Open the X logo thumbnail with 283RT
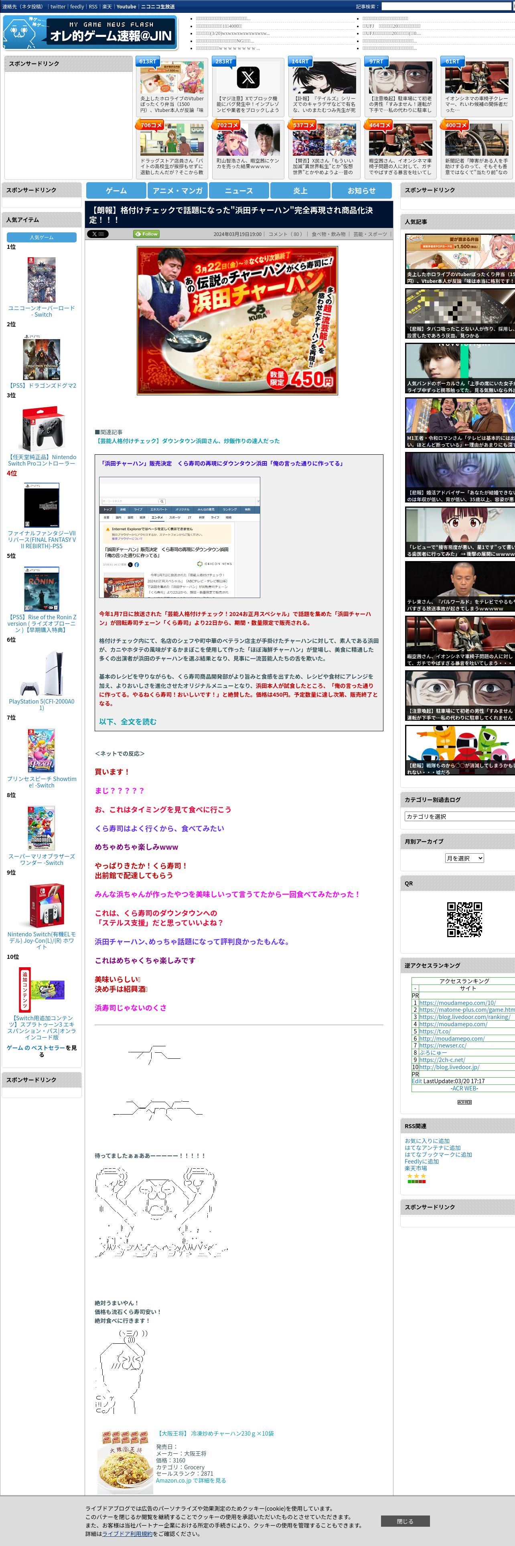This screenshot has height=1546, width=515. [248, 77]
